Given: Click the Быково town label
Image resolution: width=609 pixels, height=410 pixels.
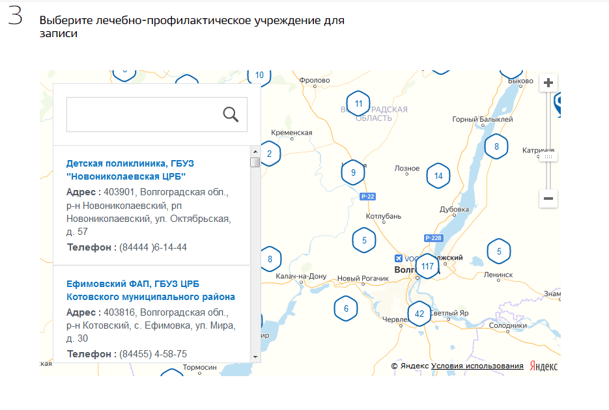Looking at the screenshot, I should (520, 81).
